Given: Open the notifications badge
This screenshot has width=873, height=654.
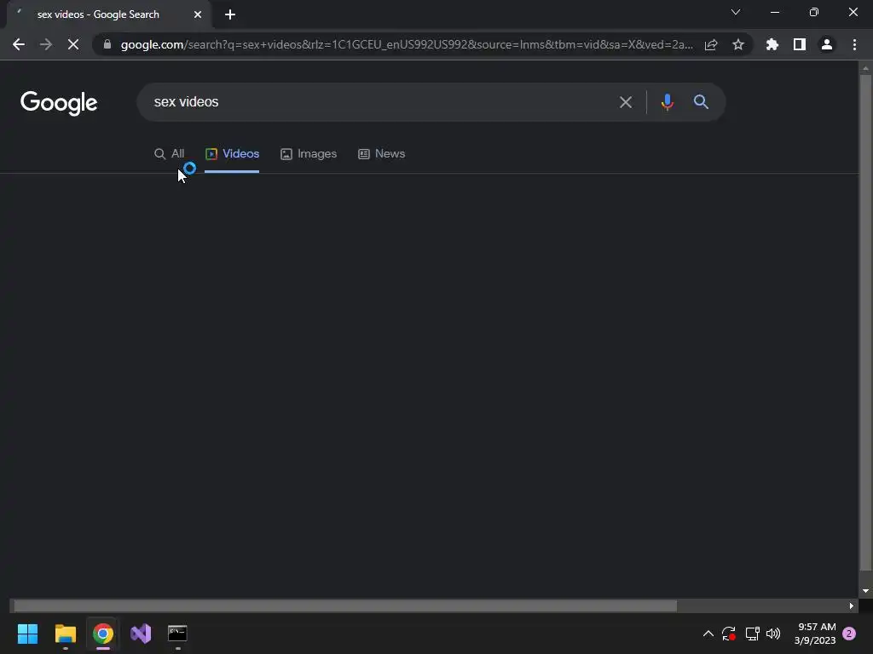Looking at the screenshot, I should click(849, 634).
